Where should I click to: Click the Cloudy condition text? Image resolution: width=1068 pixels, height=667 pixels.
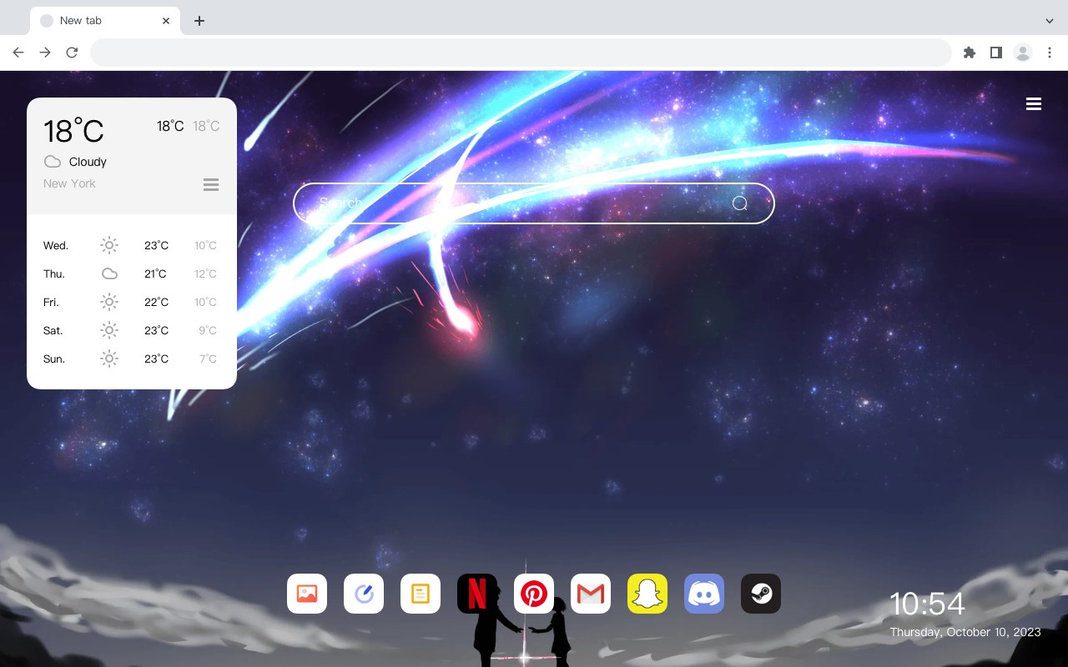pyautogui.click(x=88, y=162)
